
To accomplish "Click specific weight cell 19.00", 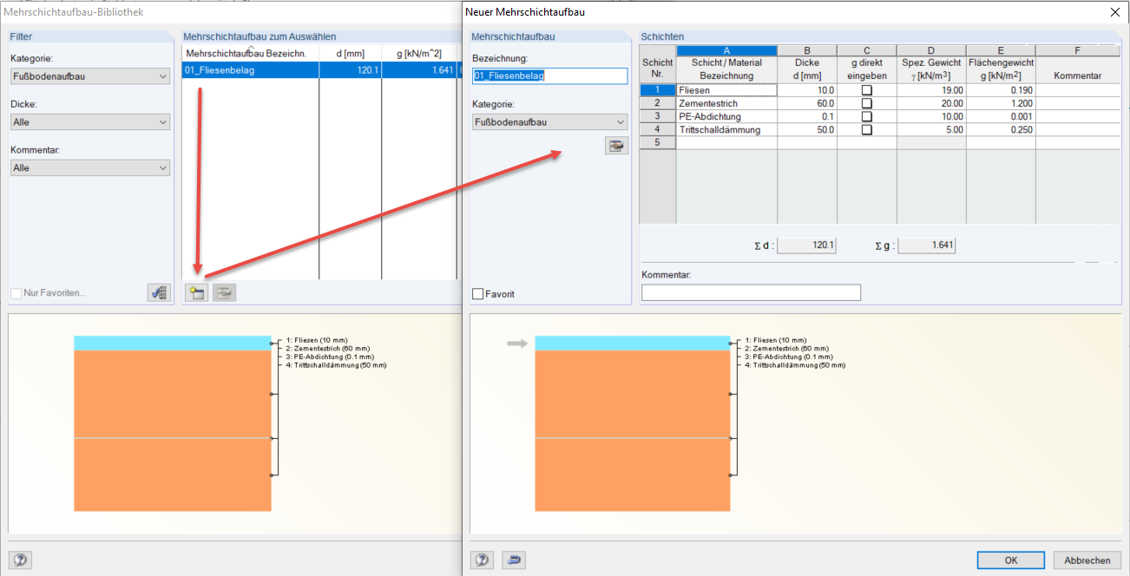I will tap(931, 90).
